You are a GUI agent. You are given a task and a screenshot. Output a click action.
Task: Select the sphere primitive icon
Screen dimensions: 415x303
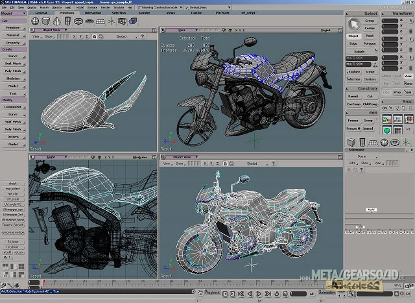click(x=36, y=20)
